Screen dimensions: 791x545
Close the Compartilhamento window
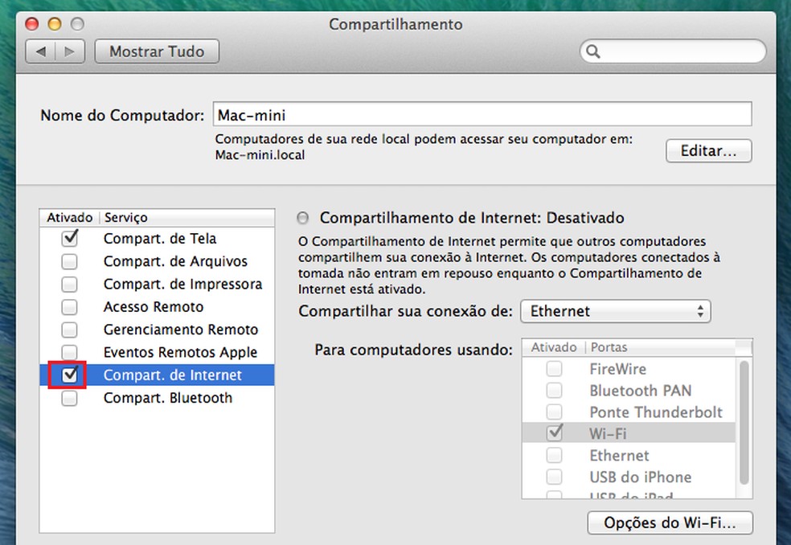click(32, 24)
